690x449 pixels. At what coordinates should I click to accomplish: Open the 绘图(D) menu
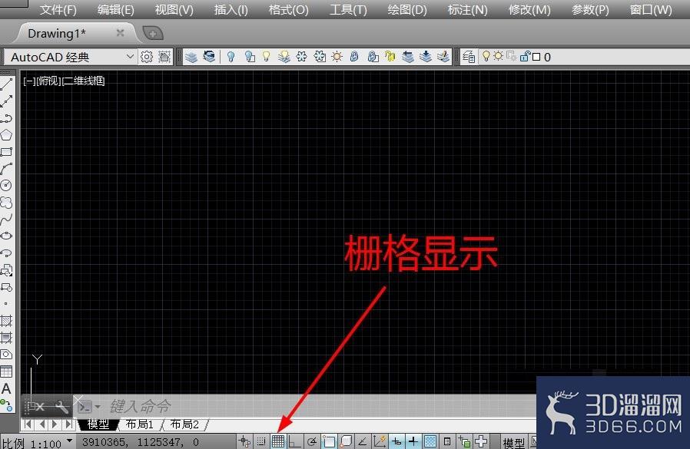point(407,10)
